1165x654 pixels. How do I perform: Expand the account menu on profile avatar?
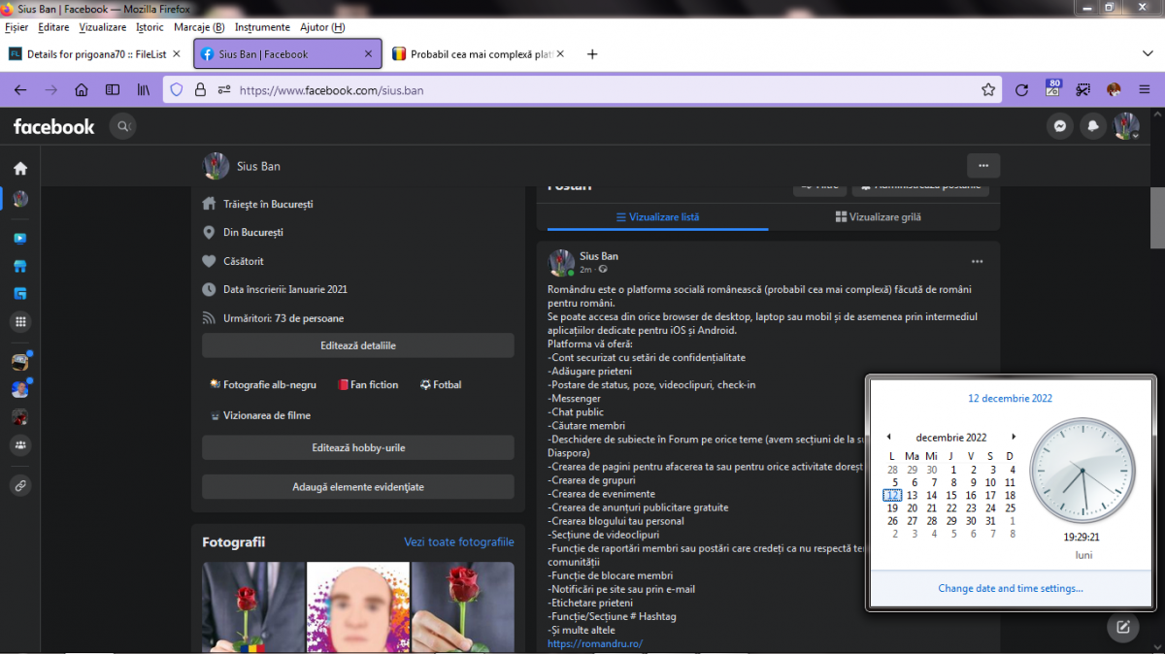[1127, 126]
